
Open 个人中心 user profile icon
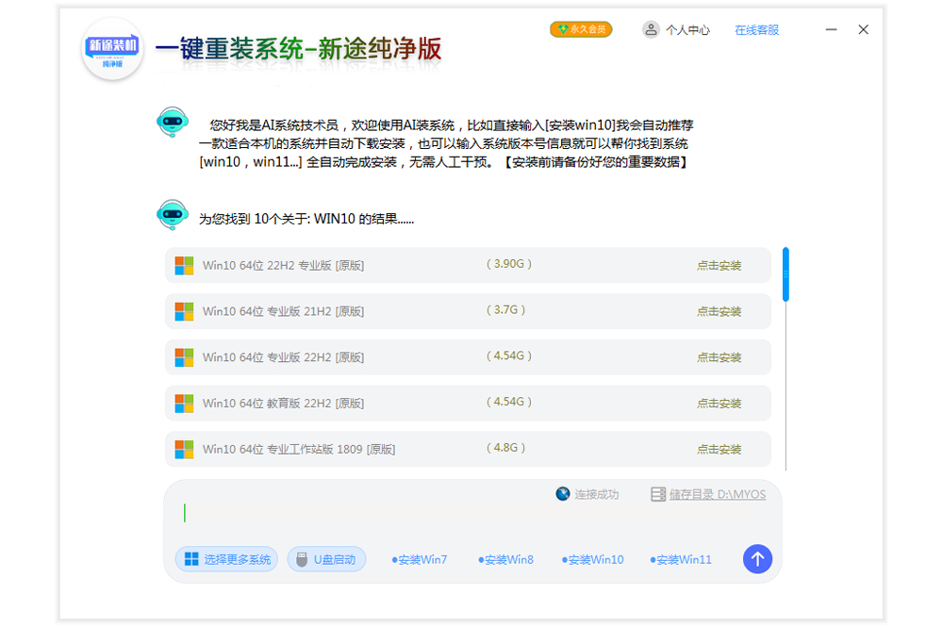pyautogui.click(x=651, y=29)
